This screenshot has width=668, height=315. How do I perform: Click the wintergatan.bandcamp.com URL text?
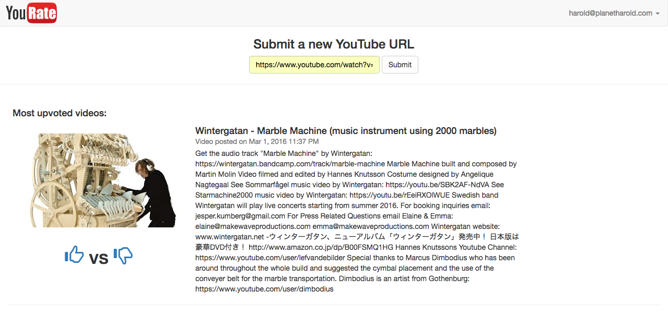290,164
